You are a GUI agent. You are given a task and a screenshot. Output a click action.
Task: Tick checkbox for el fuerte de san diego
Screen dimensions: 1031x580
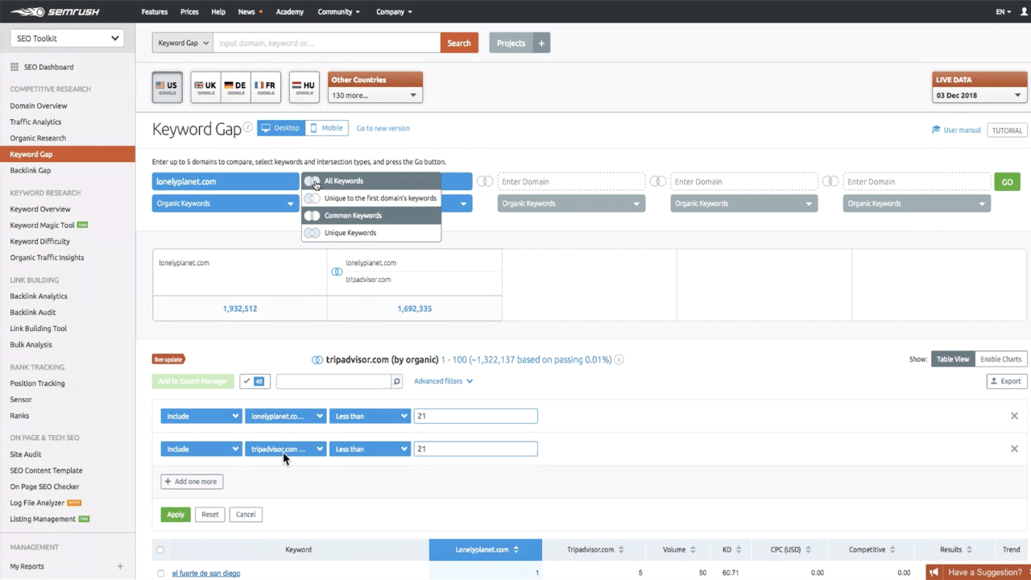pyautogui.click(x=160, y=574)
